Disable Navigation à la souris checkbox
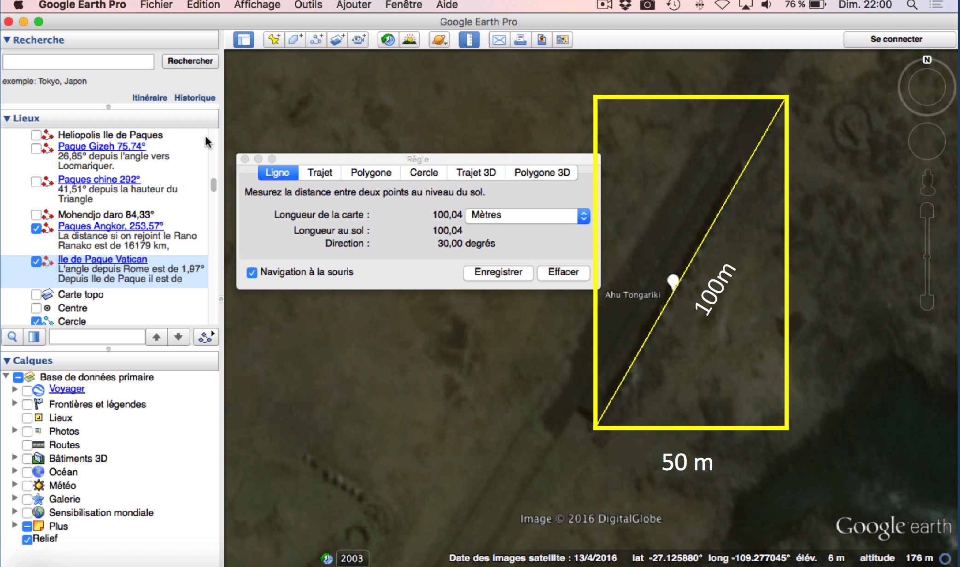This screenshot has height=567, width=960. pyautogui.click(x=252, y=272)
